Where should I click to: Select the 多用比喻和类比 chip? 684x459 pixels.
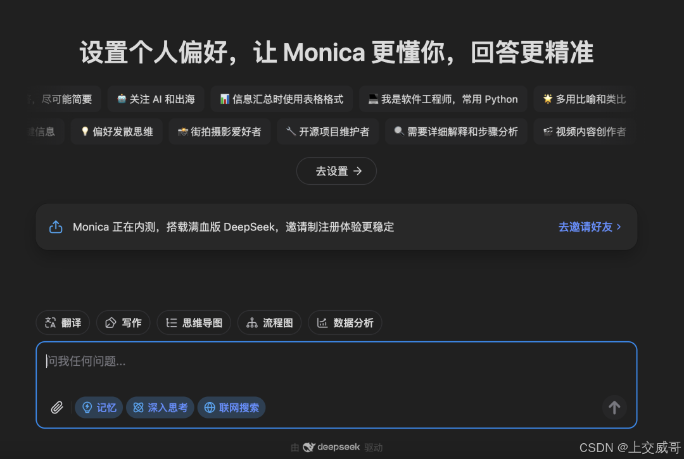584,99
